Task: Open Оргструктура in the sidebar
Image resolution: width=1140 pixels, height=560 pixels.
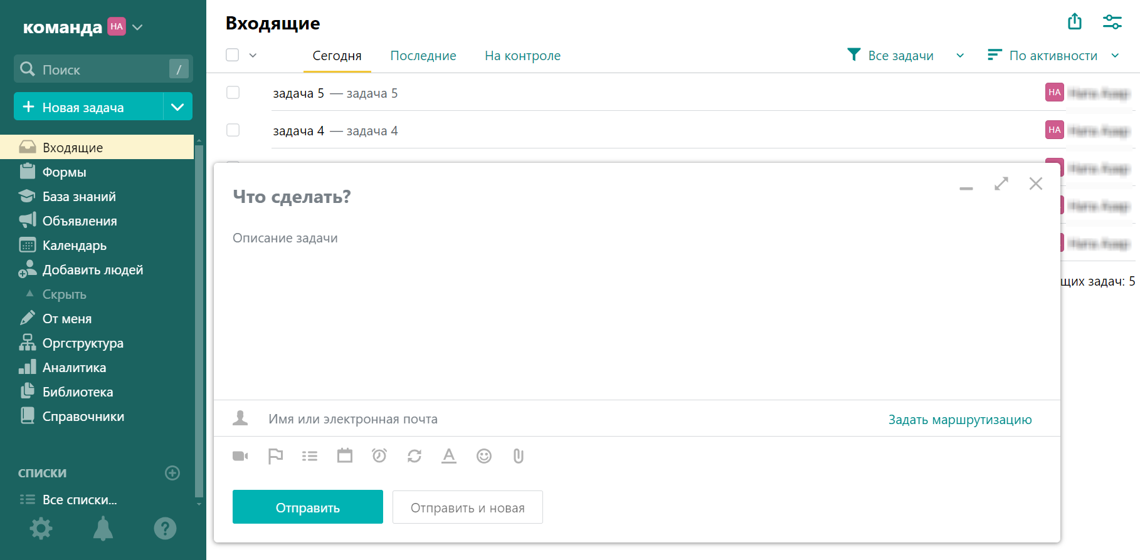Action: [x=97, y=343]
